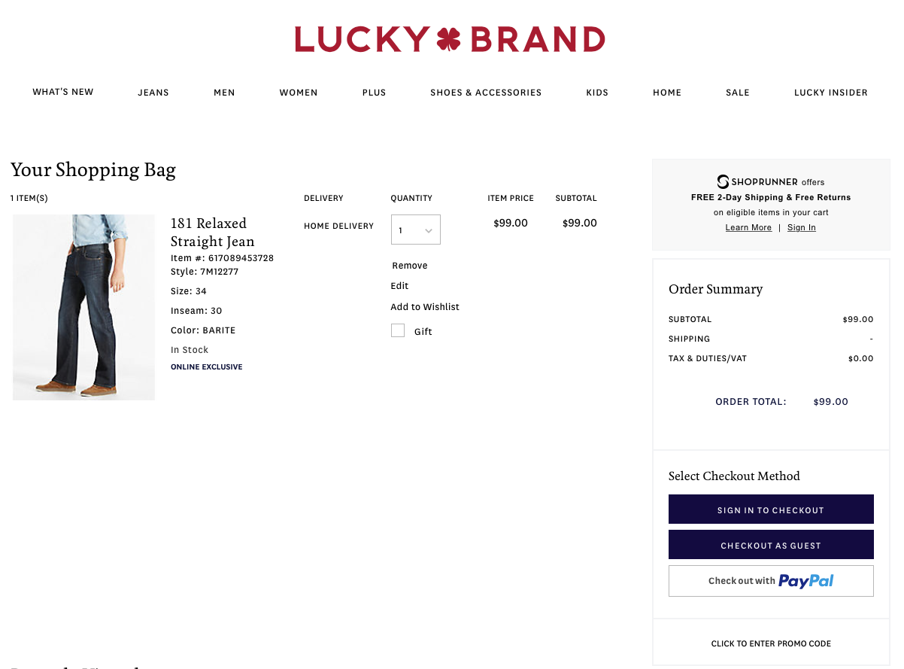Open the 181 Relaxed Straight Jean title
This screenshot has height=669, width=904.
tap(213, 232)
